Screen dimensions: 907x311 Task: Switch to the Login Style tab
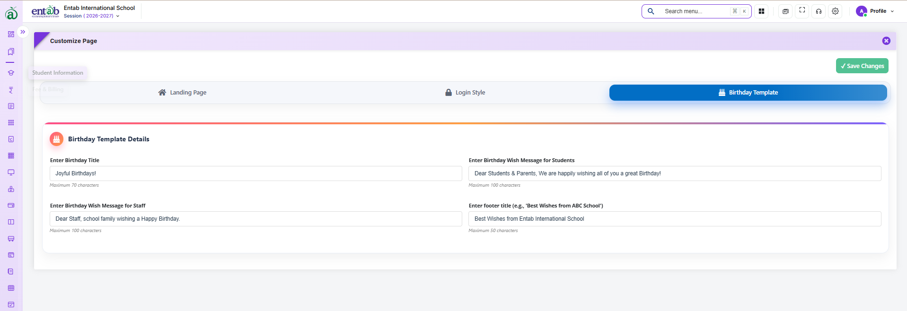[465, 93]
